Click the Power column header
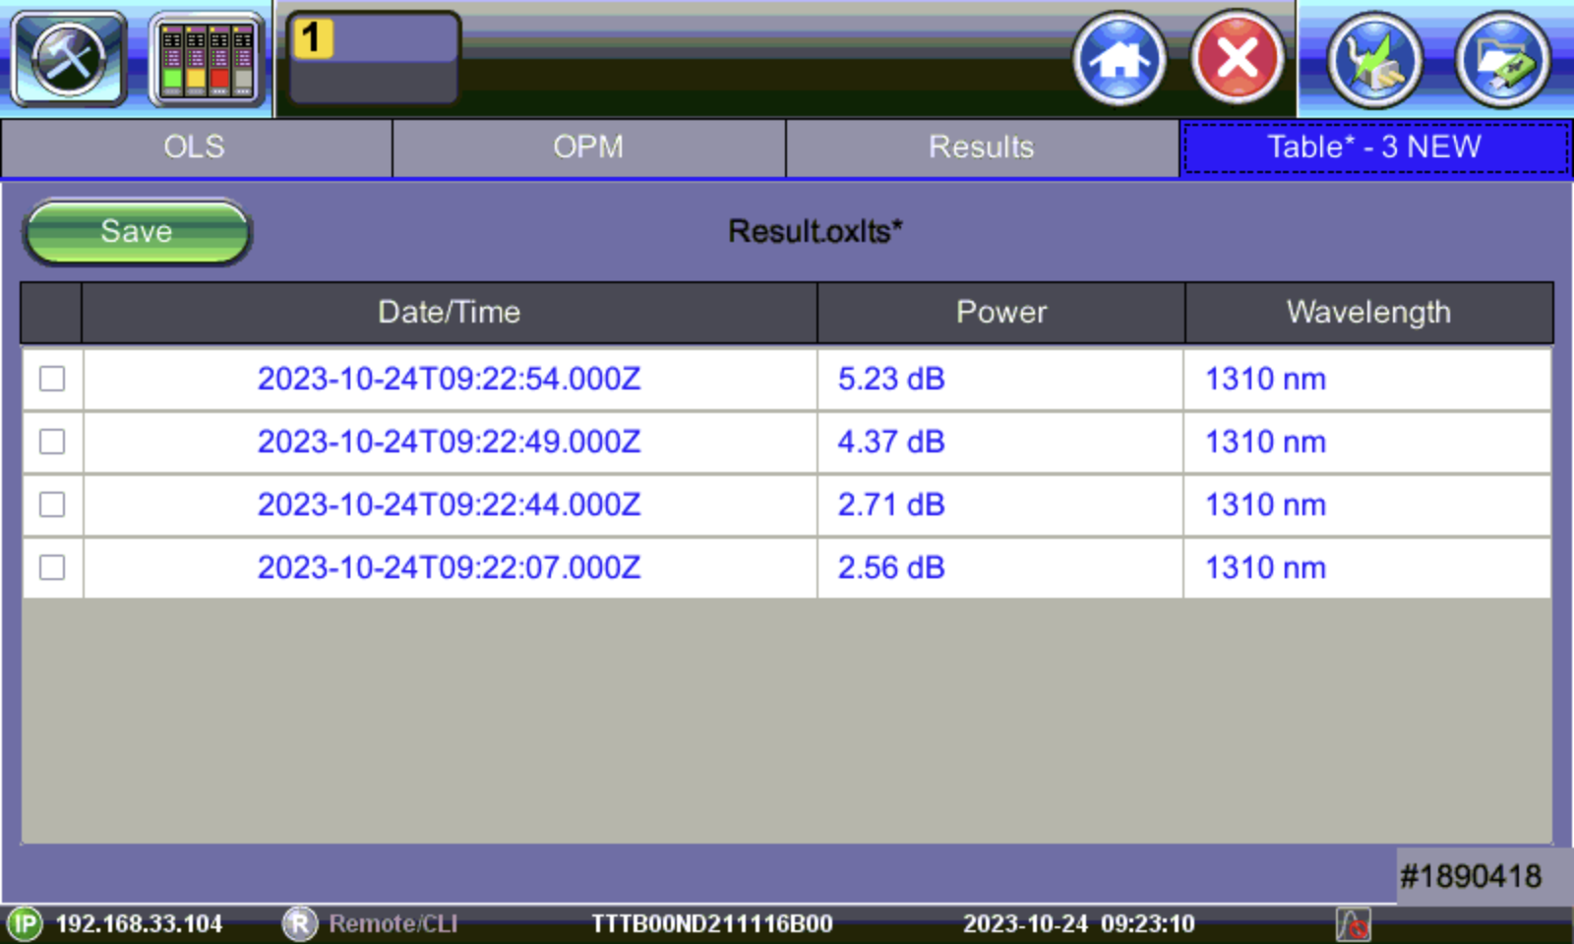 (x=1000, y=313)
